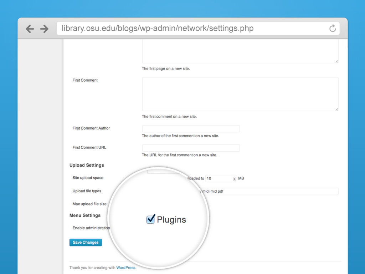This screenshot has width=365, height=274.
Task: Click the First Comment resize handle
Action: click(336, 110)
